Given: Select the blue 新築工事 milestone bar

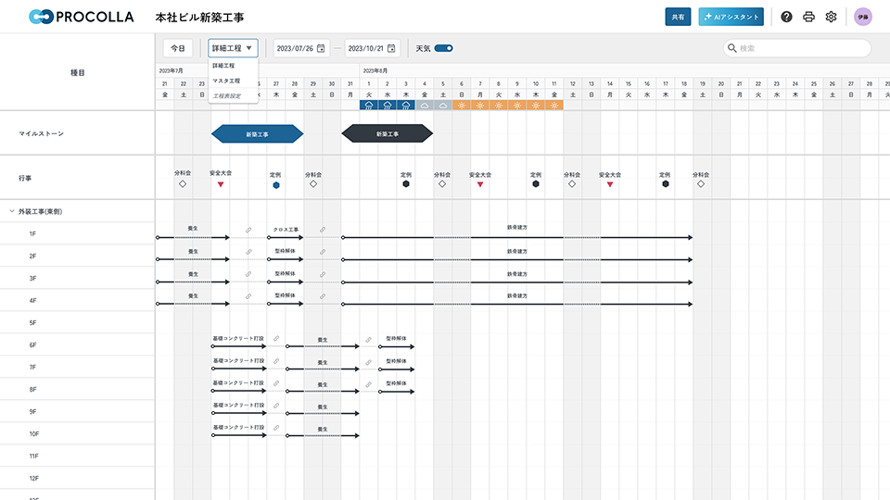Looking at the screenshot, I should 257,133.
